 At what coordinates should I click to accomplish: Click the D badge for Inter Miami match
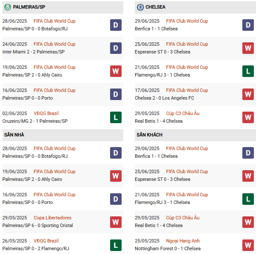coord(116,48)
